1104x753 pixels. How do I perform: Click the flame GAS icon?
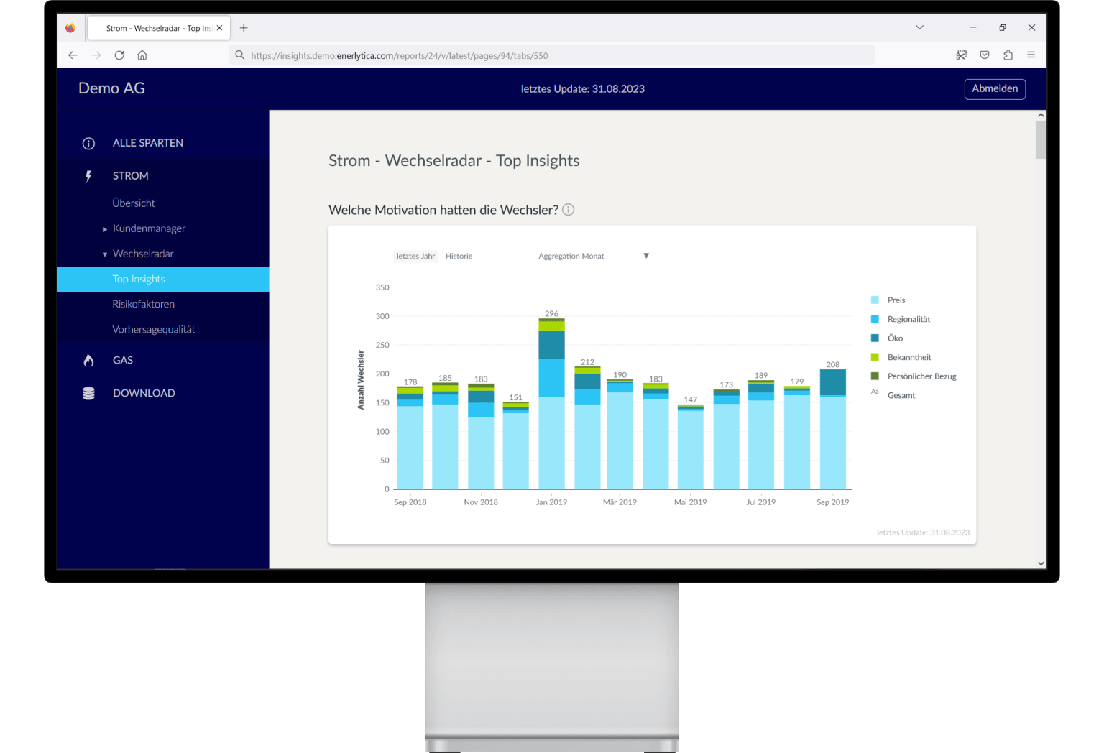[88, 361]
